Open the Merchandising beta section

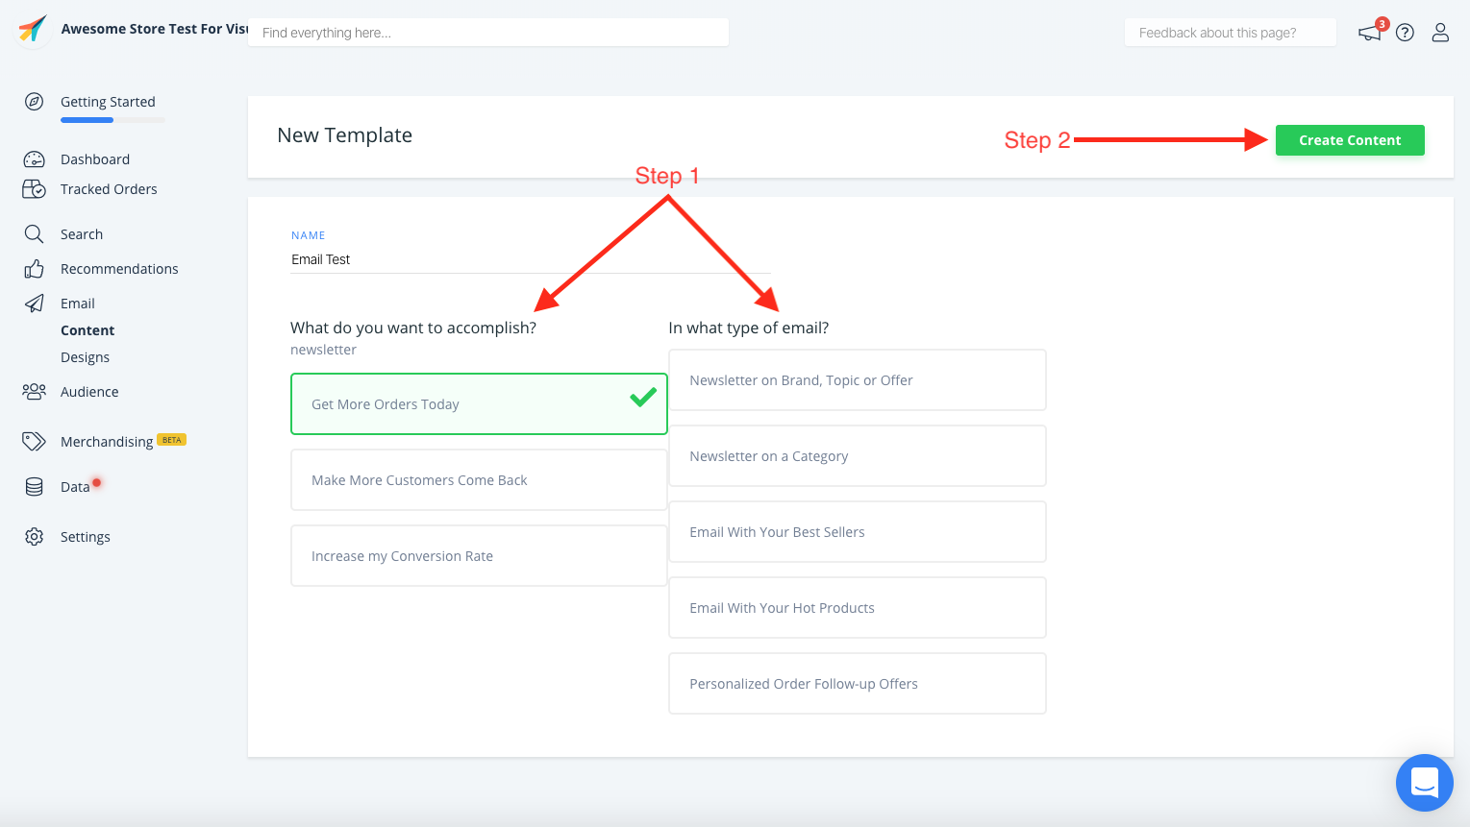[x=106, y=441]
